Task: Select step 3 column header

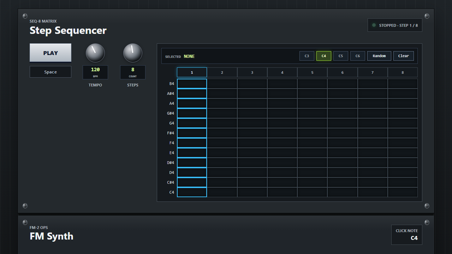Action: [252, 72]
